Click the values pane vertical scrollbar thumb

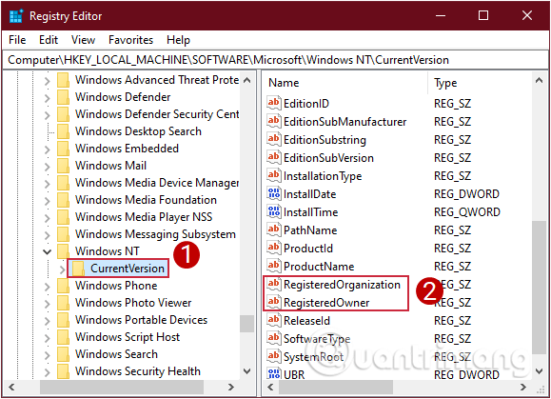click(x=539, y=288)
